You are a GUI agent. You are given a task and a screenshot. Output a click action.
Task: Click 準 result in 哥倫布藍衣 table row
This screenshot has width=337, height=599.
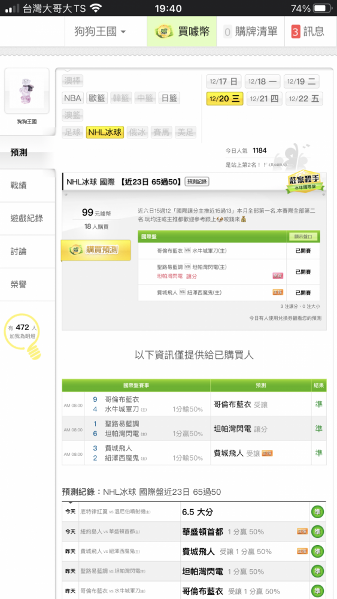click(318, 404)
